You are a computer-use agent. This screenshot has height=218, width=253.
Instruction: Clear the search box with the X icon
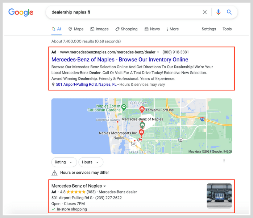204,12
